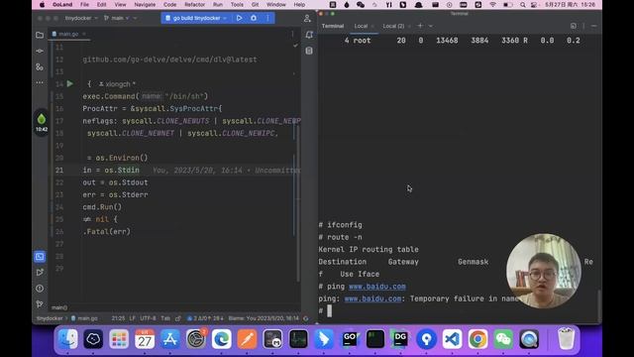Close the main.go editor tab
This screenshot has height=357, width=634.
(84, 34)
